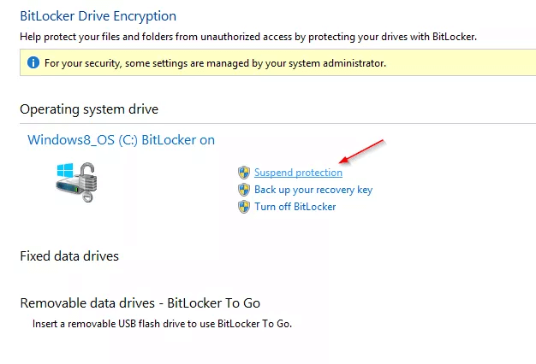This screenshot has width=536, height=364.
Task: Click empty right area of the yellow banner
Action: pos(462,63)
